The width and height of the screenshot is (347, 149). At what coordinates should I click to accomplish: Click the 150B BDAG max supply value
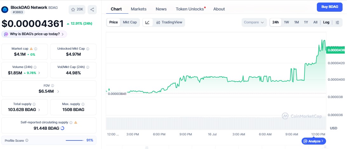pos(73,109)
